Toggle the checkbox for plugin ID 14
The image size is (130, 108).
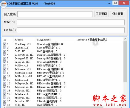5,90
